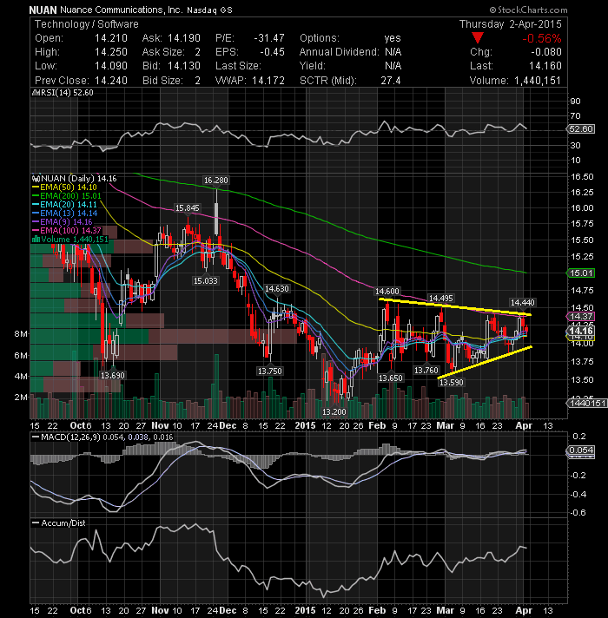
Task: Click the EMA(20) 14.11 legend entry
Action: pos(64,205)
